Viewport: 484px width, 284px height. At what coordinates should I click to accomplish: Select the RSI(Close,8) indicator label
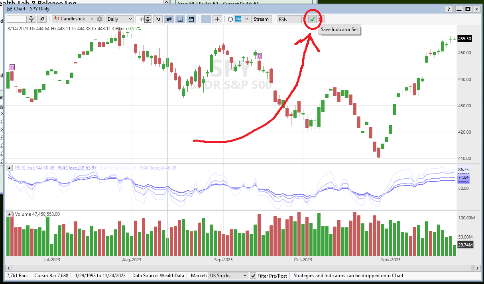pos(158,168)
